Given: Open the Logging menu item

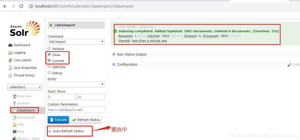Looking at the screenshot, I should (x=19, y=53).
